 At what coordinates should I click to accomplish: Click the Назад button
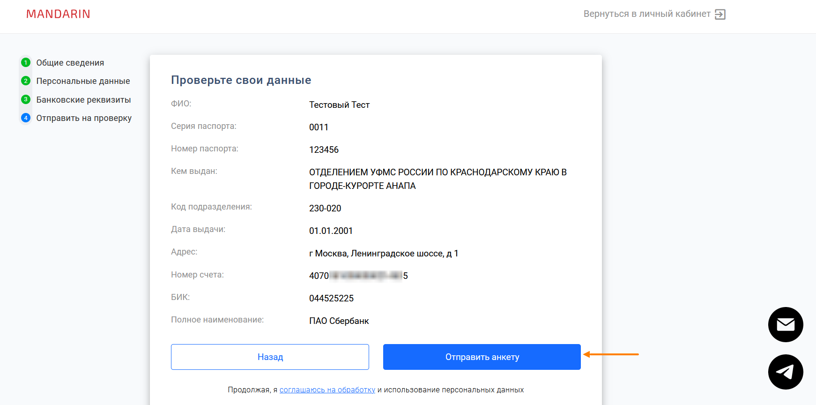tap(270, 357)
